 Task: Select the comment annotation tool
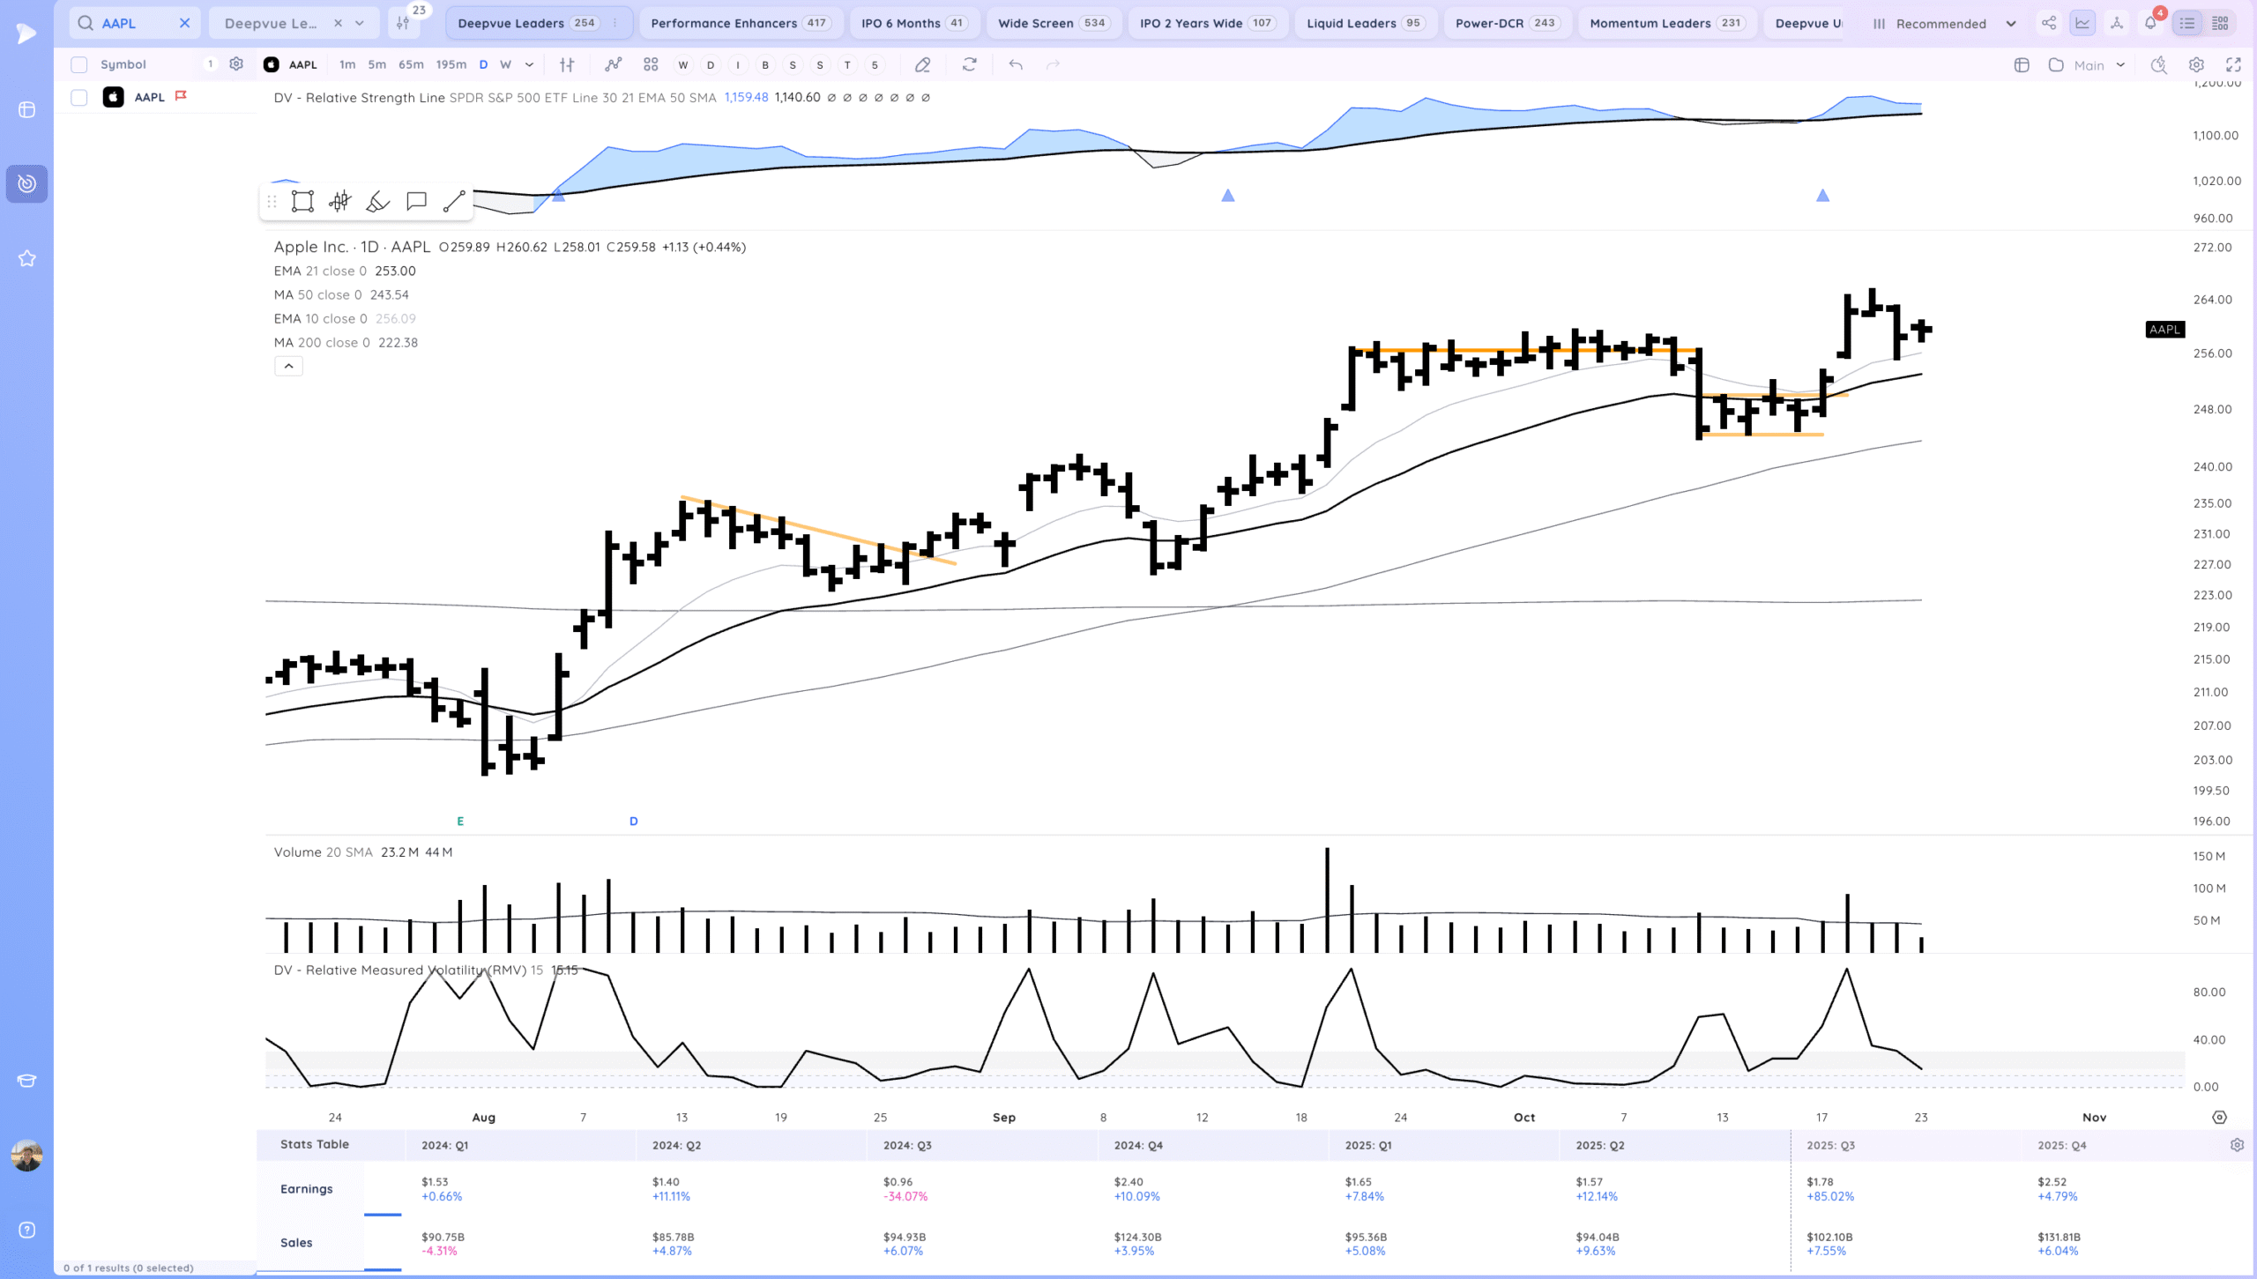click(416, 201)
